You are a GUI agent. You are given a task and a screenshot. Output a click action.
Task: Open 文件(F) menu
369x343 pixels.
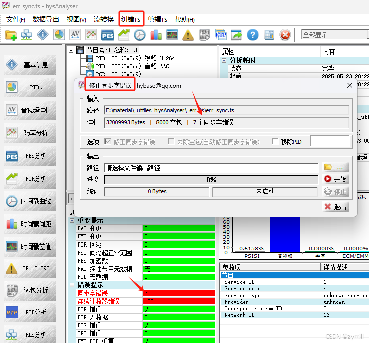pos(16,19)
